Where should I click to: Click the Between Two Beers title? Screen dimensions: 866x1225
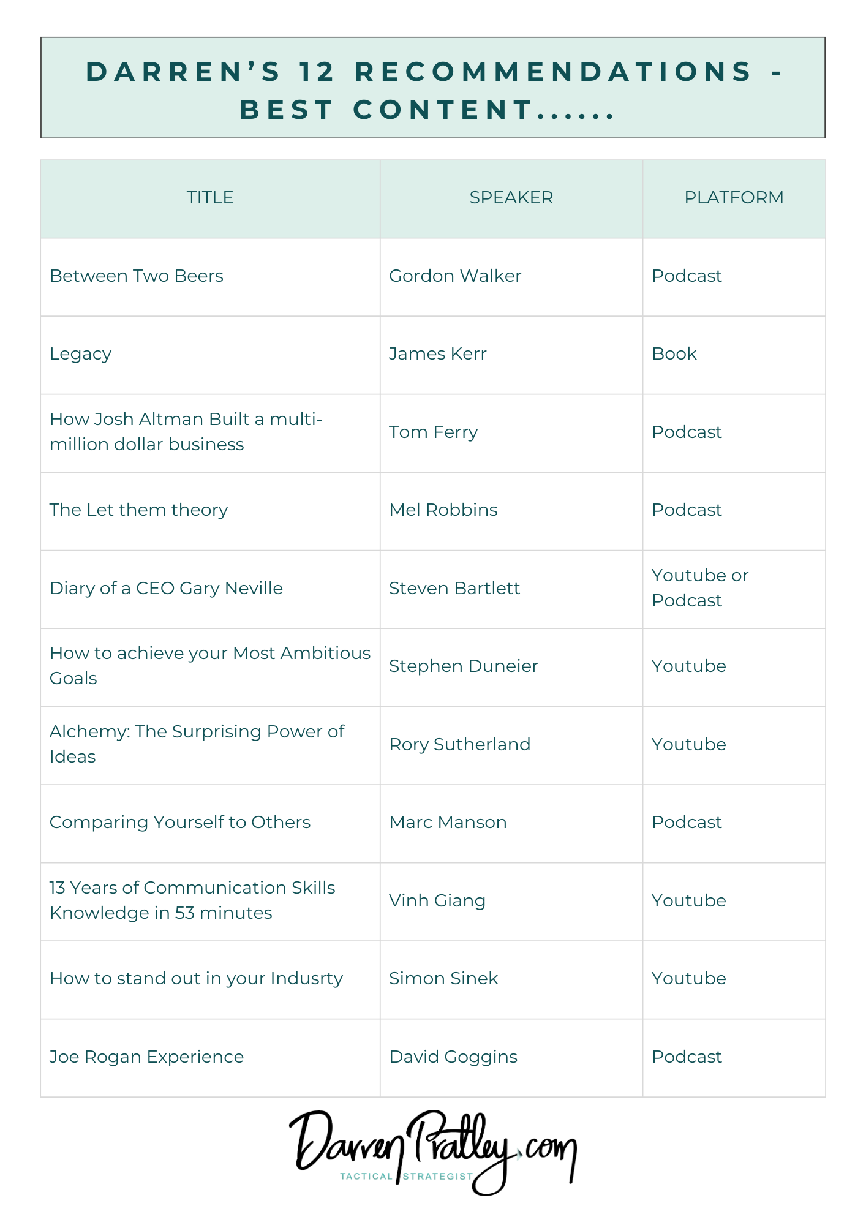coord(137,276)
